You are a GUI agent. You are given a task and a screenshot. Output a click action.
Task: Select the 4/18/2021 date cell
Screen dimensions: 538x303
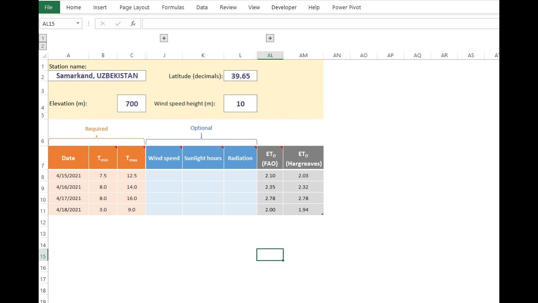click(69, 210)
